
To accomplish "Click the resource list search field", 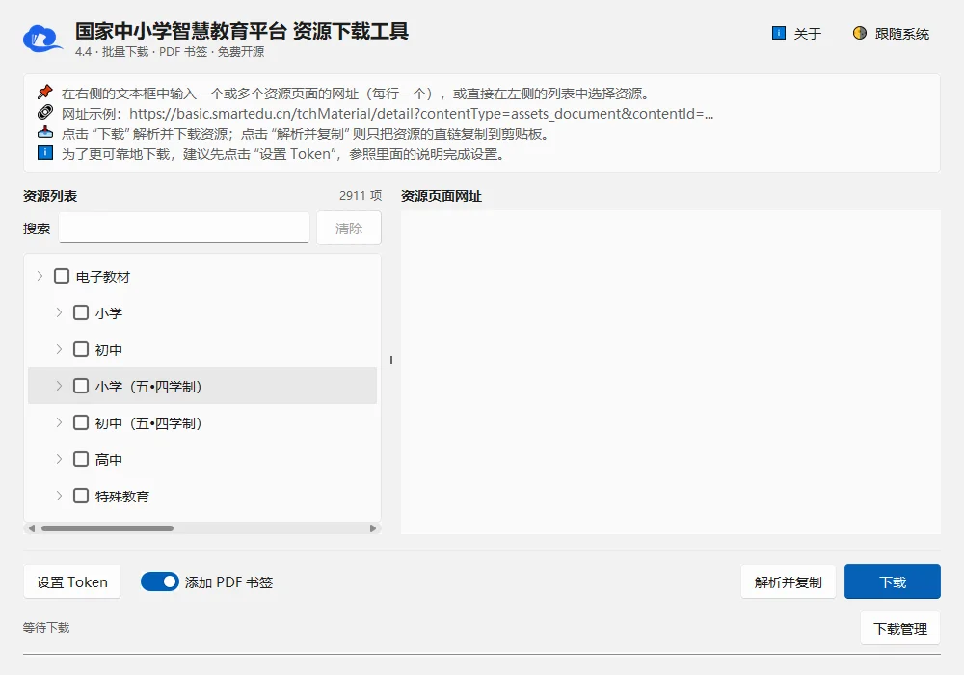I will (184, 228).
